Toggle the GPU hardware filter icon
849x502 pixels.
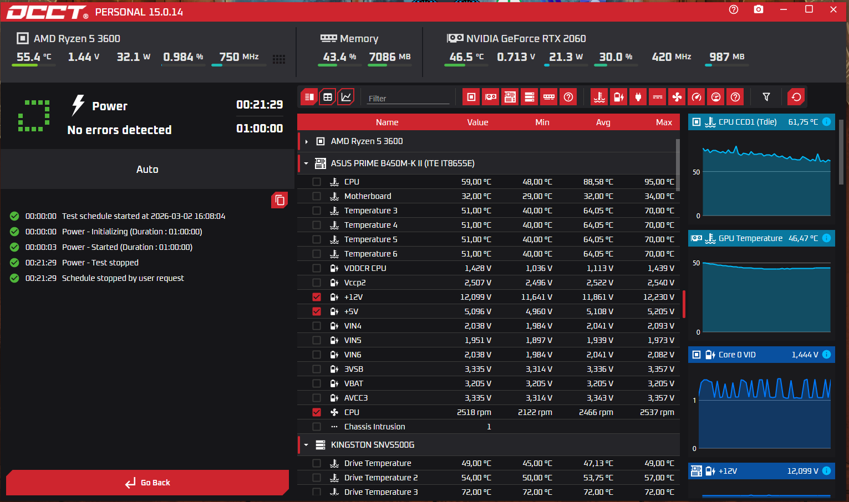tap(491, 97)
